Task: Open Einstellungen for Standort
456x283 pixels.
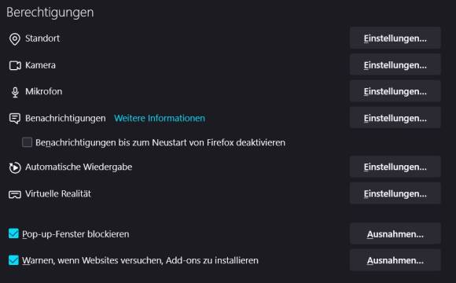Action: tap(395, 38)
